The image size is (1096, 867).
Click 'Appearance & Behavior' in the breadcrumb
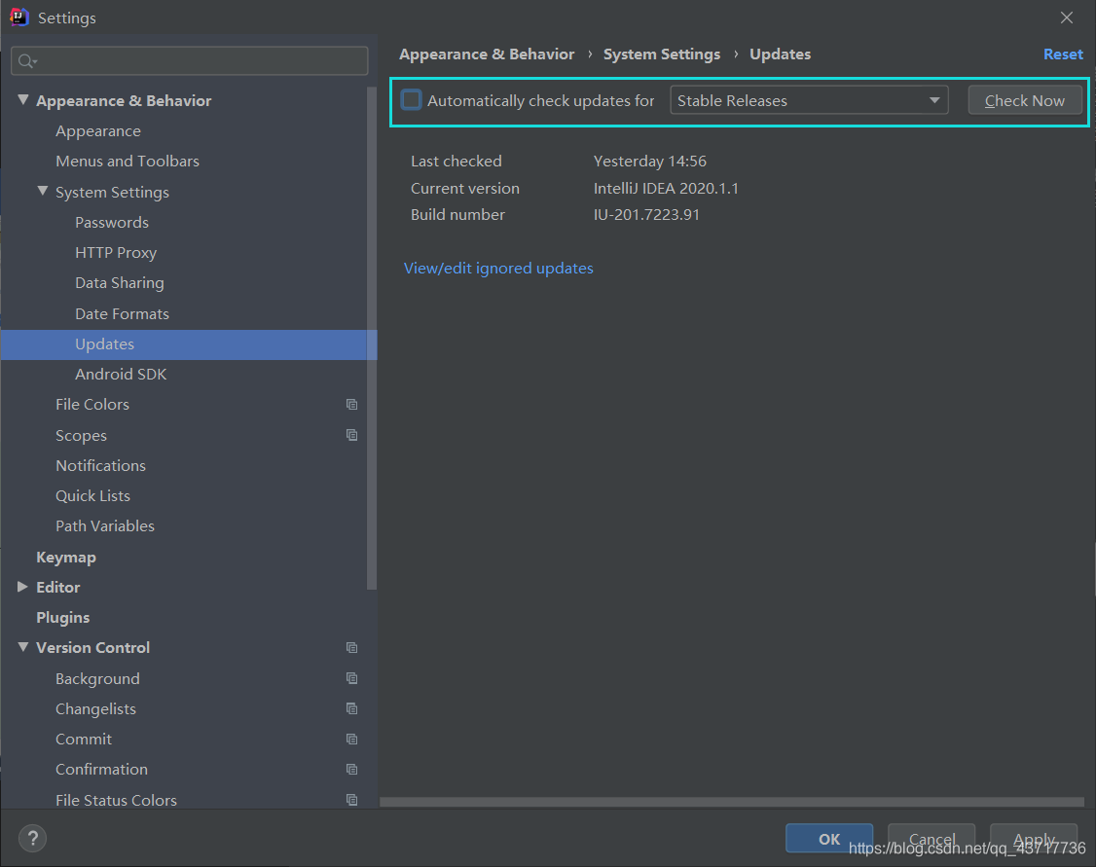(x=487, y=54)
